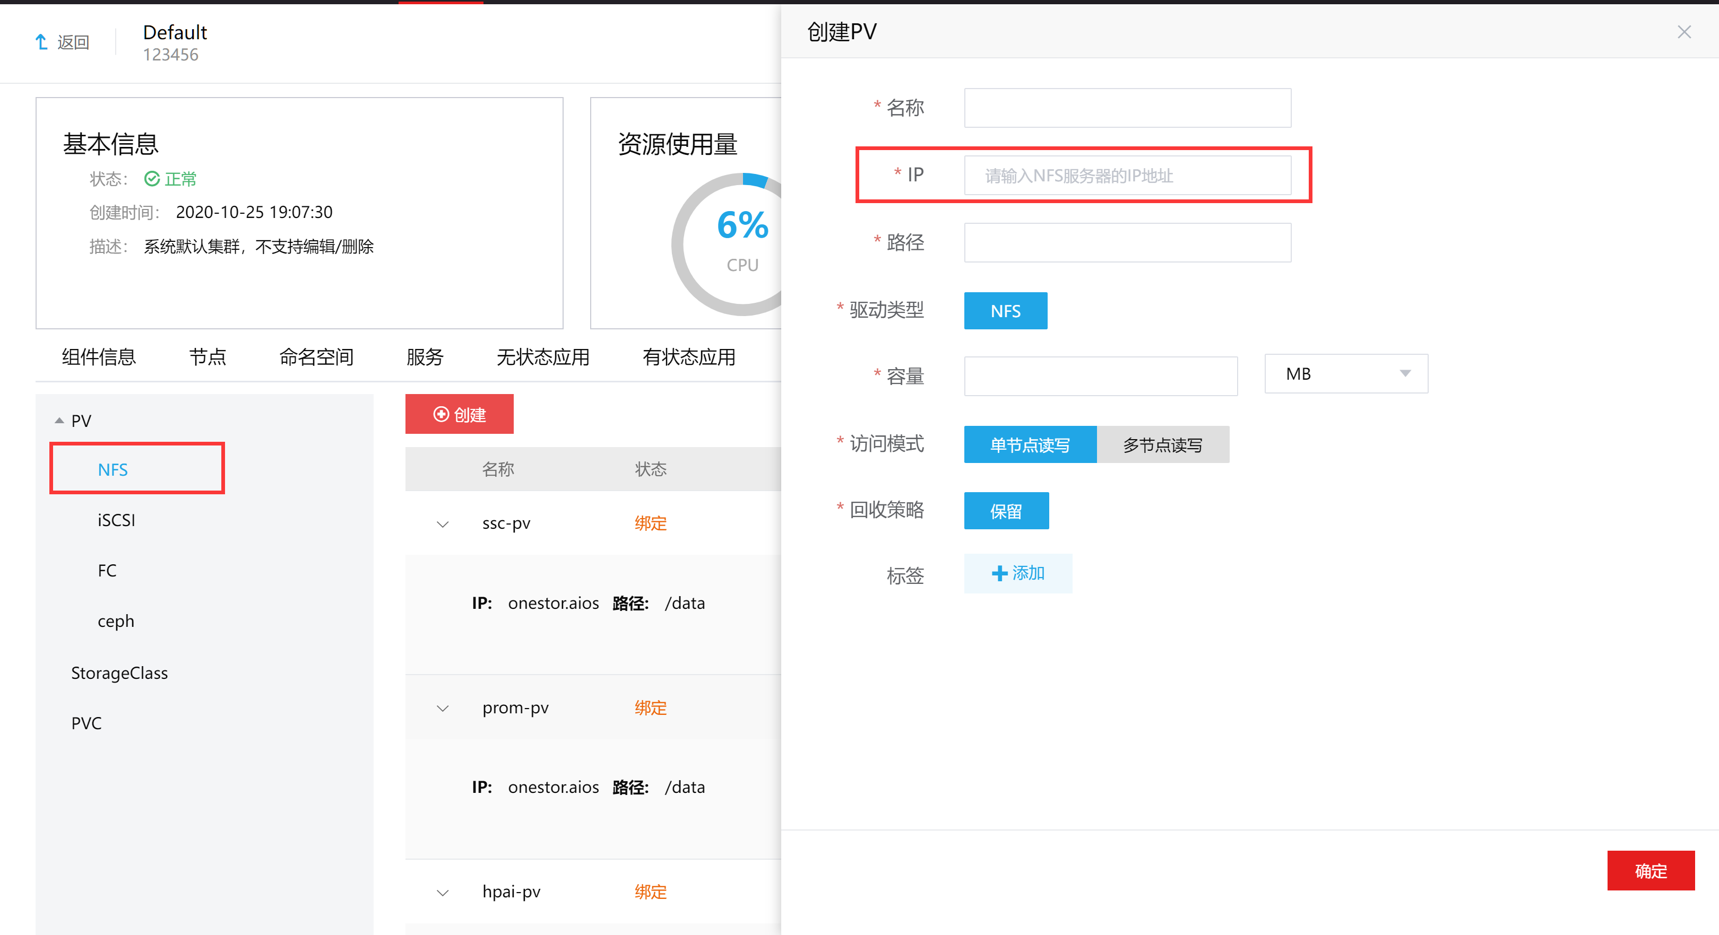Open StorageClass in the sidebar
The height and width of the screenshot is (935, 1719).
(119, 673)
